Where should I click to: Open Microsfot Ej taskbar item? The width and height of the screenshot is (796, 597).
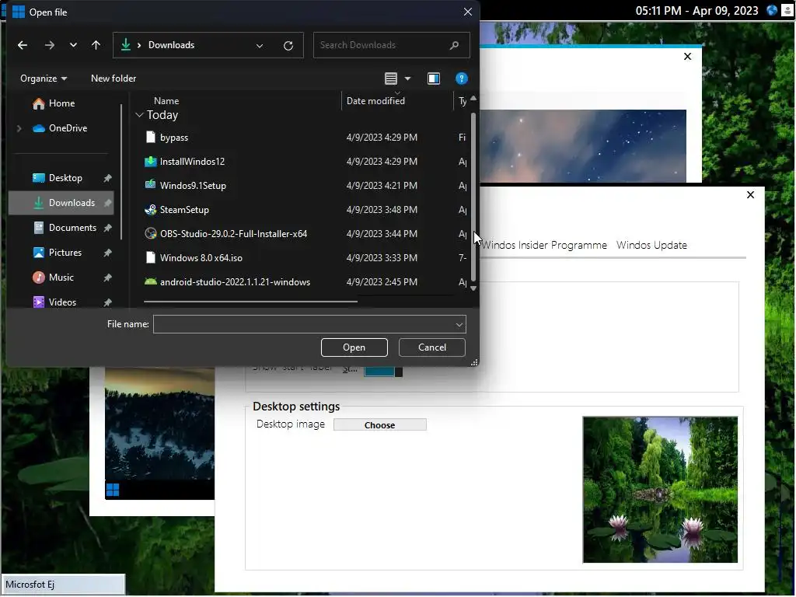tap(64, 585)
